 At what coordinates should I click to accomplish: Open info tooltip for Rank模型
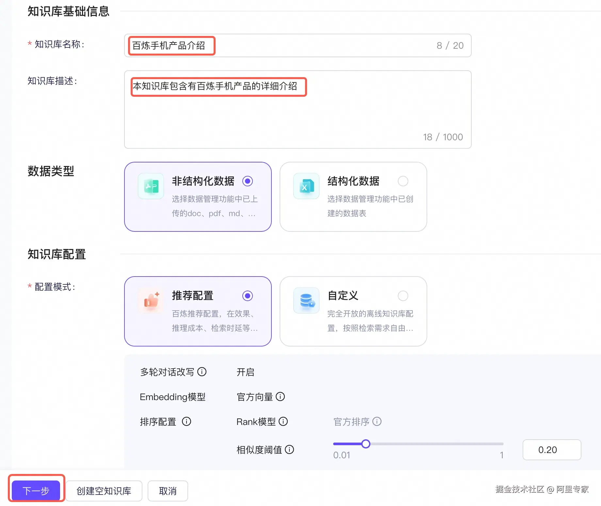coord(283,421)
